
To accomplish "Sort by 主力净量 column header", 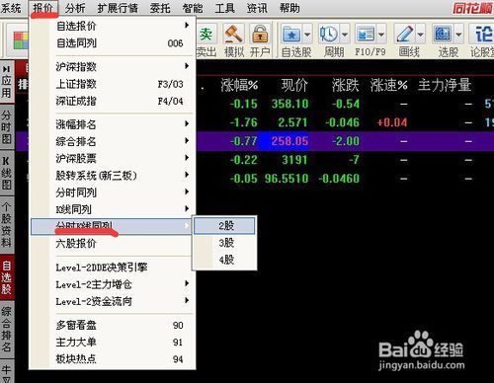I will click(x=445, y=85).
